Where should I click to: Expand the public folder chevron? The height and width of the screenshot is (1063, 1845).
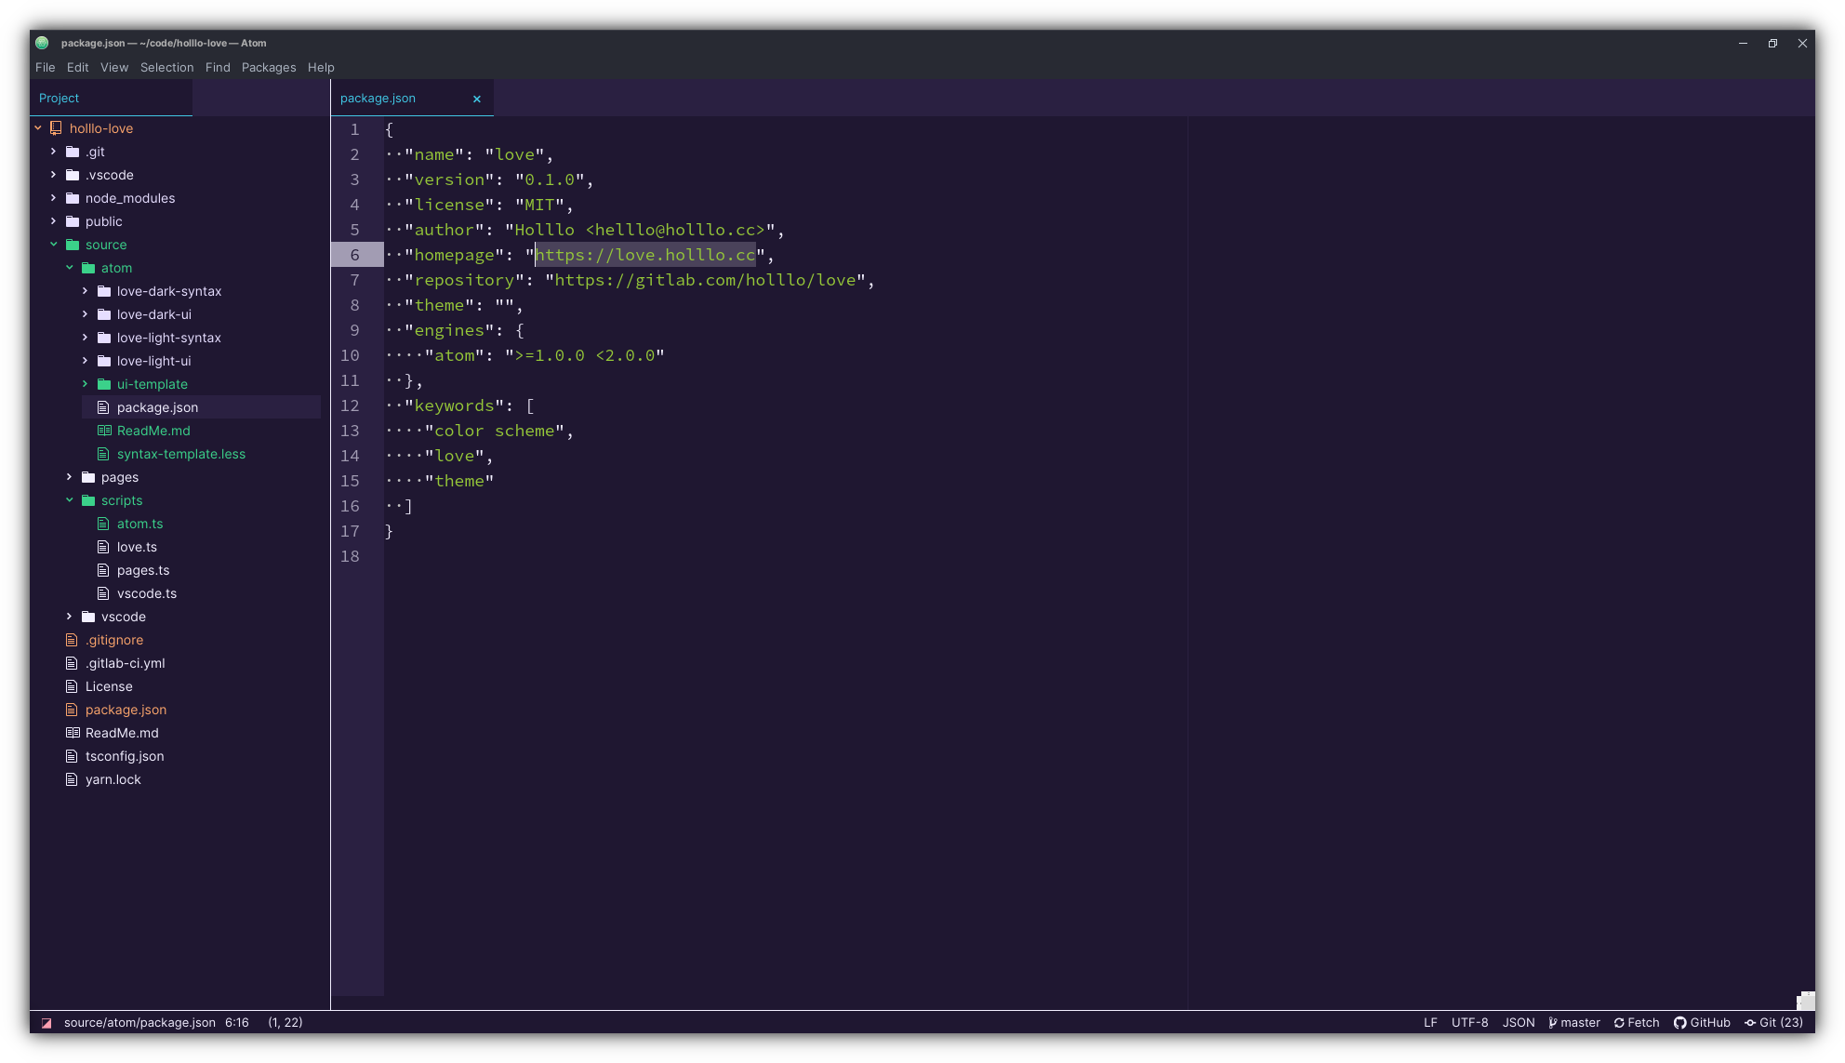click(54, 221)
